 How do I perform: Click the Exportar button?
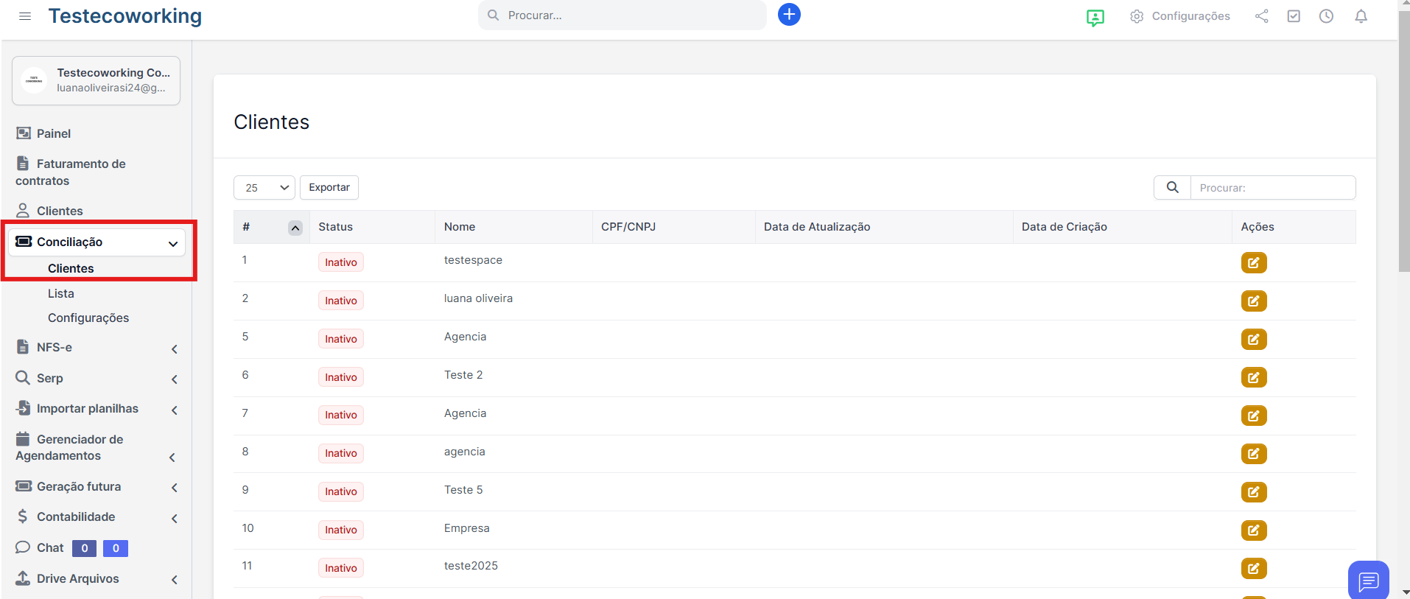click(x=329, y=188)
